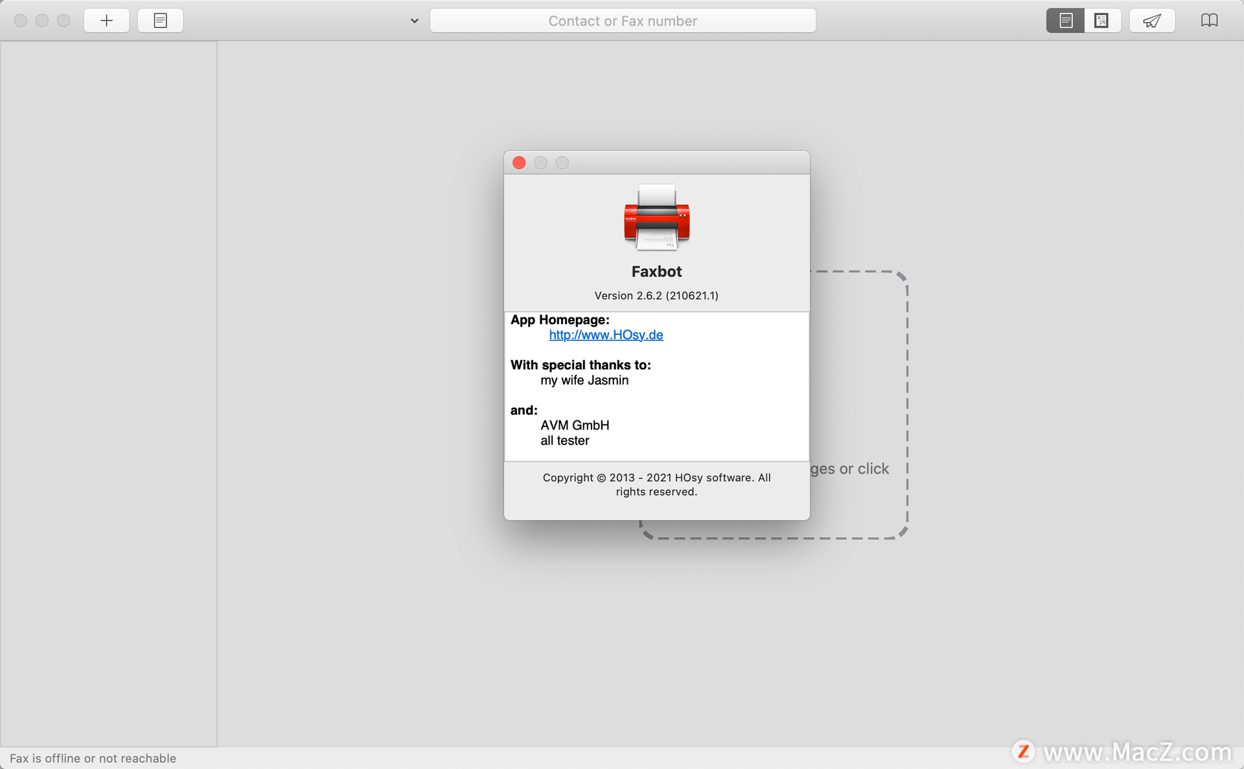Close the Faxbot about window

[519, 163]
